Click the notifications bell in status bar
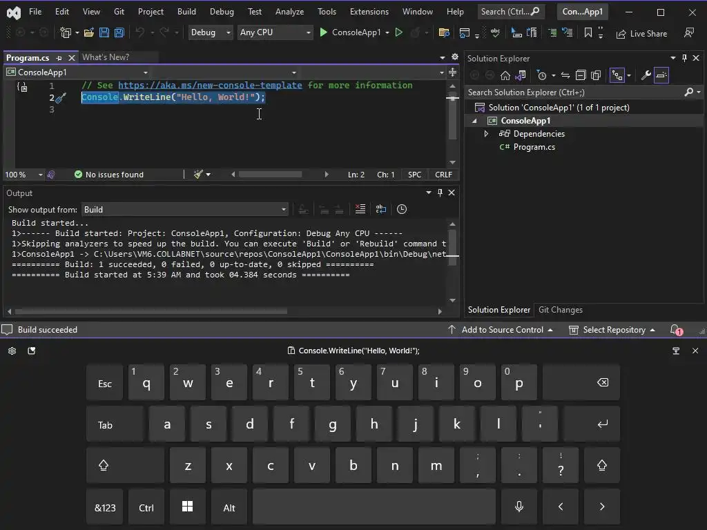 [676, 330]
